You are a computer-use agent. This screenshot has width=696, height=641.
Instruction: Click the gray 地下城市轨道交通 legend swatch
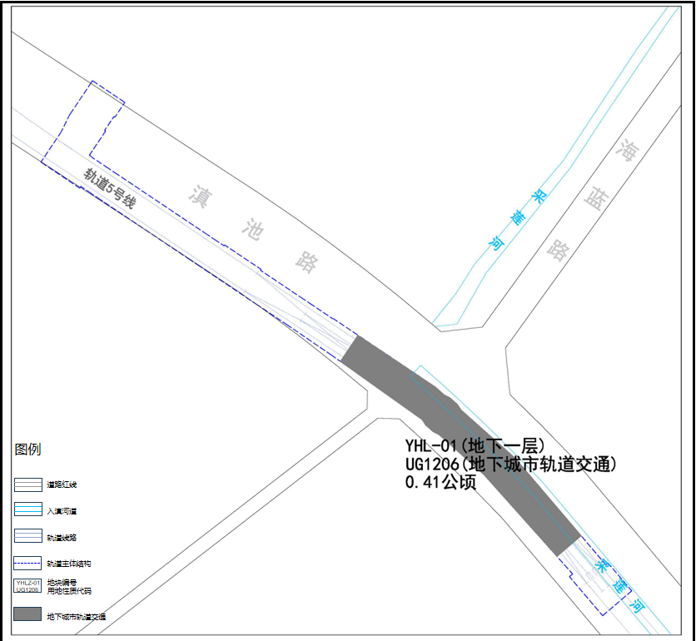(x=27, y=614)
